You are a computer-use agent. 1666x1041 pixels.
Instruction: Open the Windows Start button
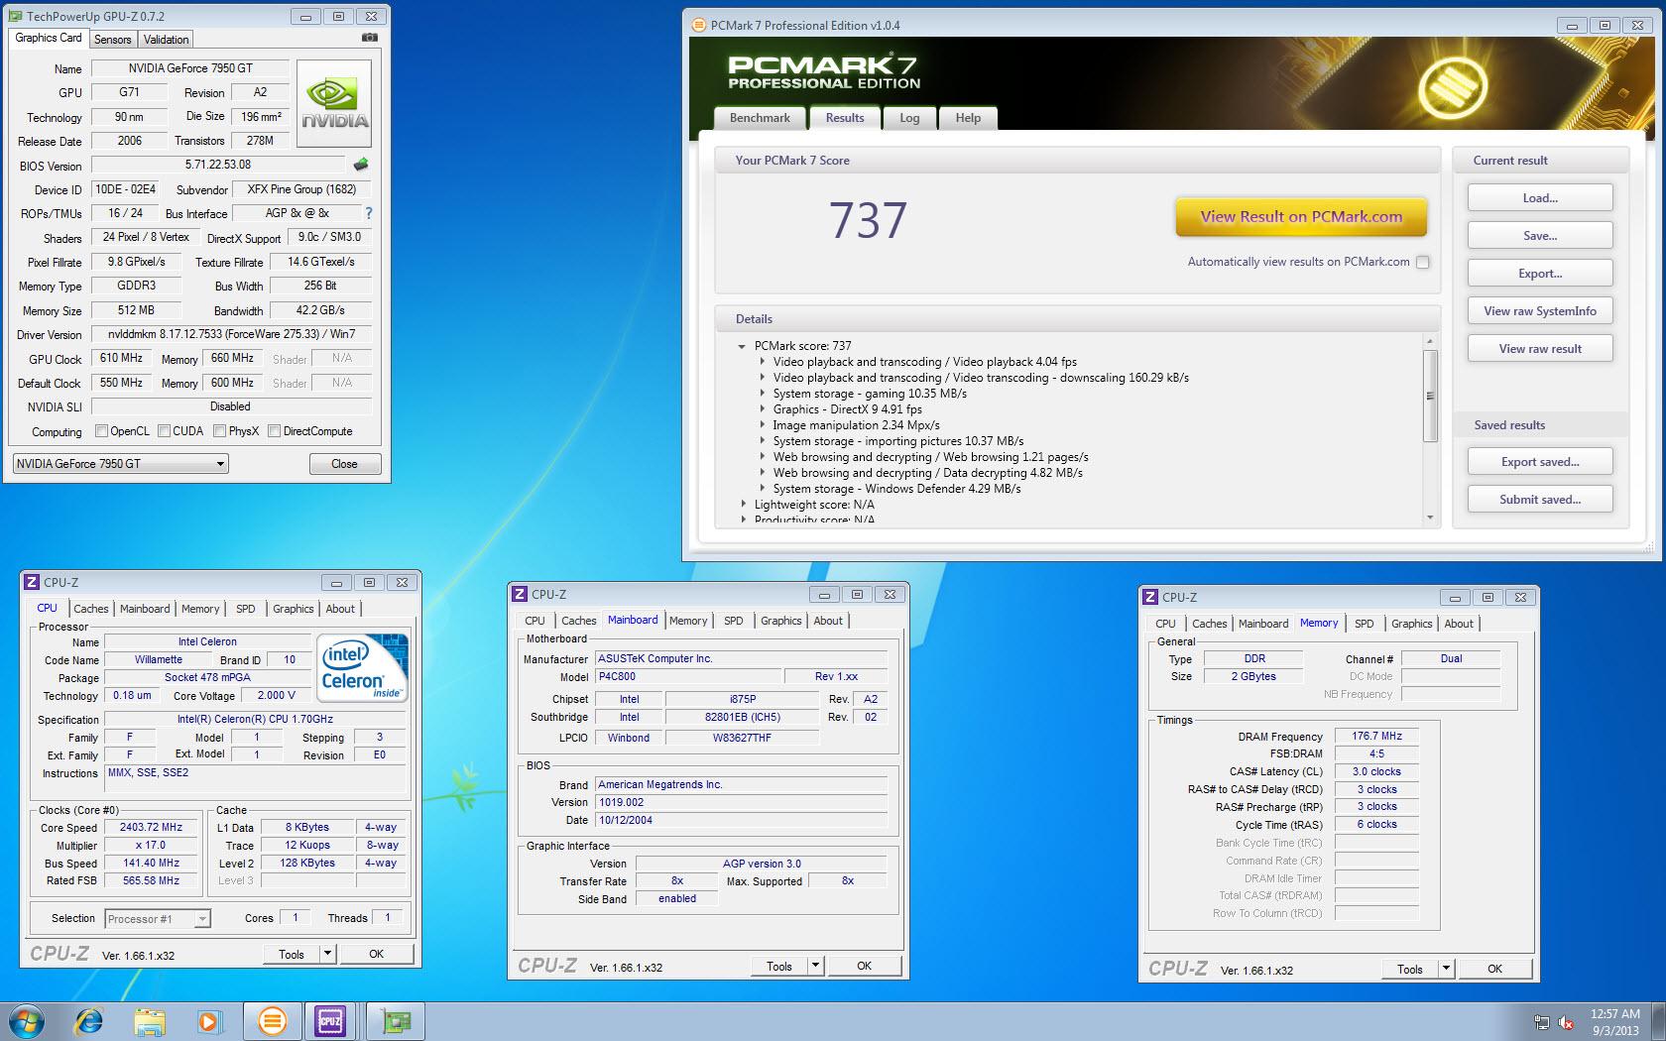[x=27, y=1020]
